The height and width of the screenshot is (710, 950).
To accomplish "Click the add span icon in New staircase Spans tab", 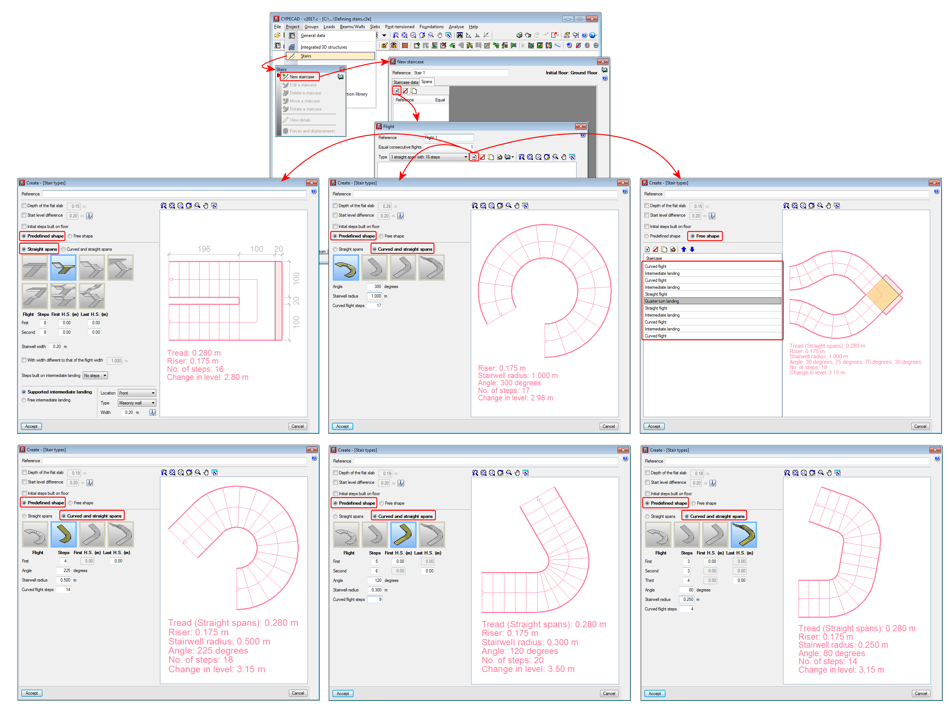I will pyautogui.click(x=397, y=91).
